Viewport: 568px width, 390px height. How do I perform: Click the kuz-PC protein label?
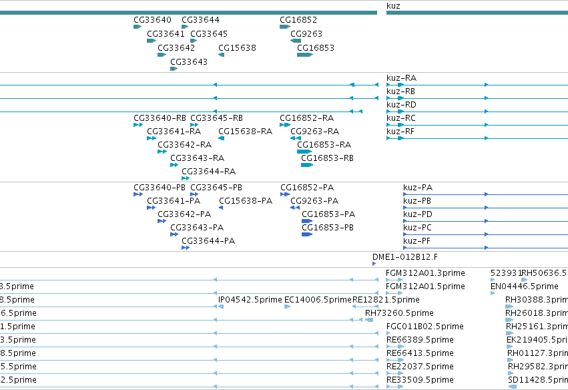(x=417, y=228)
